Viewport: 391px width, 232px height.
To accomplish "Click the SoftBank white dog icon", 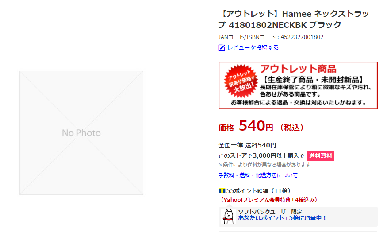I will pyautogui.click(x=228, y=217).
